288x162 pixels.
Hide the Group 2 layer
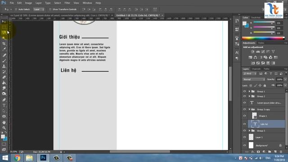click(x=244, y=96)
